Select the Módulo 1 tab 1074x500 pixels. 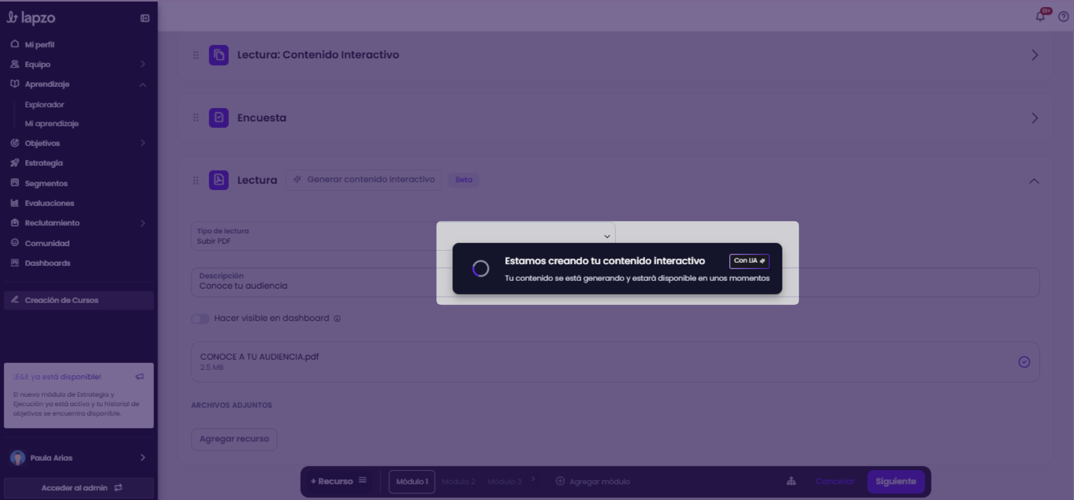pos(412,482)
